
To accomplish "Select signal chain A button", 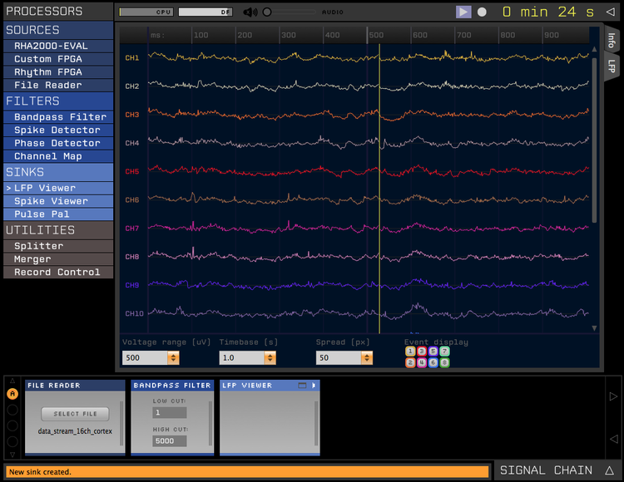I will click(12, 394).
